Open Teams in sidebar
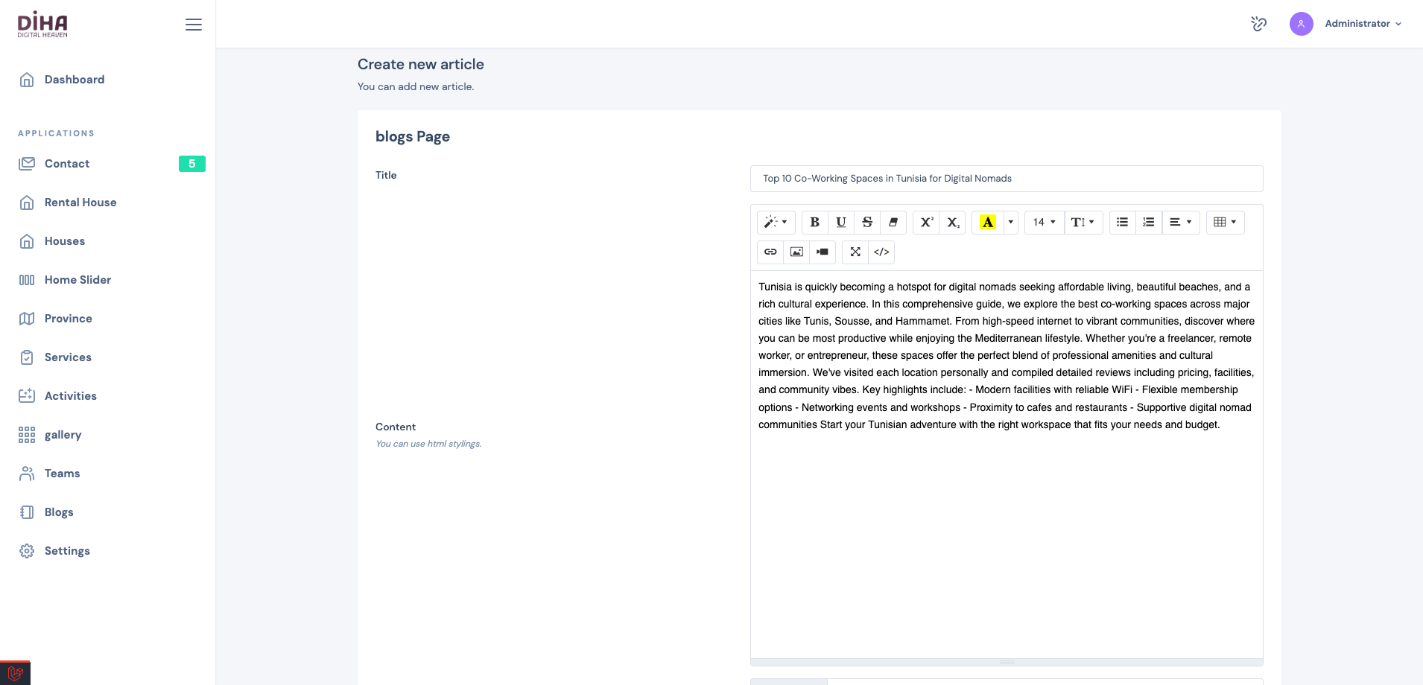This screenshot has width=1423, height=685. pos(108,474)
